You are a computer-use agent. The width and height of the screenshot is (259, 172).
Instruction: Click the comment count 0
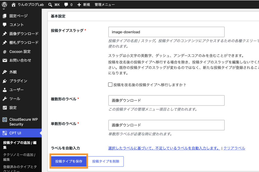pos(71,5)
